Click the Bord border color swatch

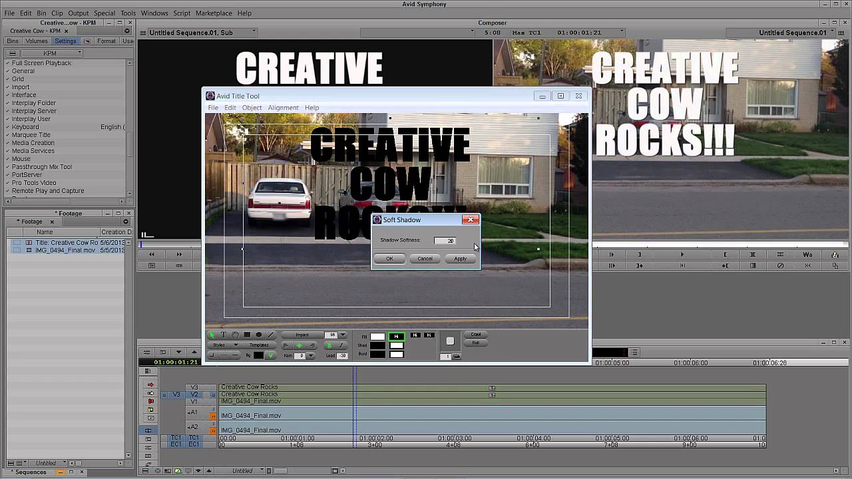377,354
